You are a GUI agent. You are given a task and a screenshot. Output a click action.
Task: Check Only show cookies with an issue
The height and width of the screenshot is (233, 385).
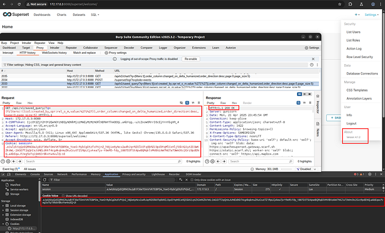tap(192, 180)
